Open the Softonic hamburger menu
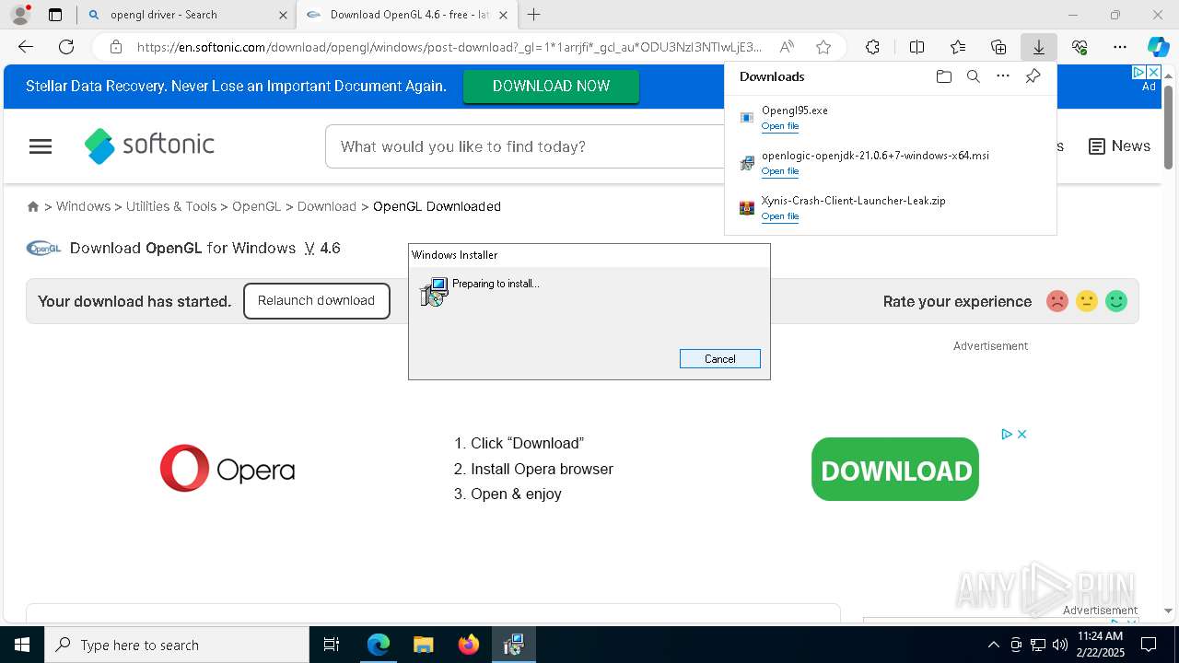This screenshot has width=1179, height=663. pos(41,146)
